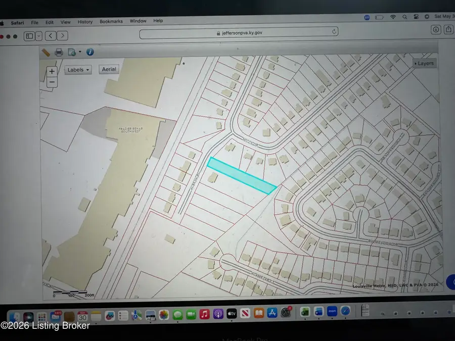The width and height of the screenshot is (455, 341).
Task: Open Reminders from the dock
Action: coord(123,315)
